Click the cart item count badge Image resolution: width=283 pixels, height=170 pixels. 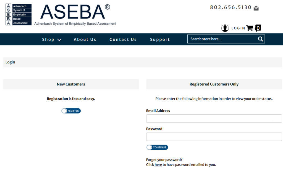click(258, 28)
